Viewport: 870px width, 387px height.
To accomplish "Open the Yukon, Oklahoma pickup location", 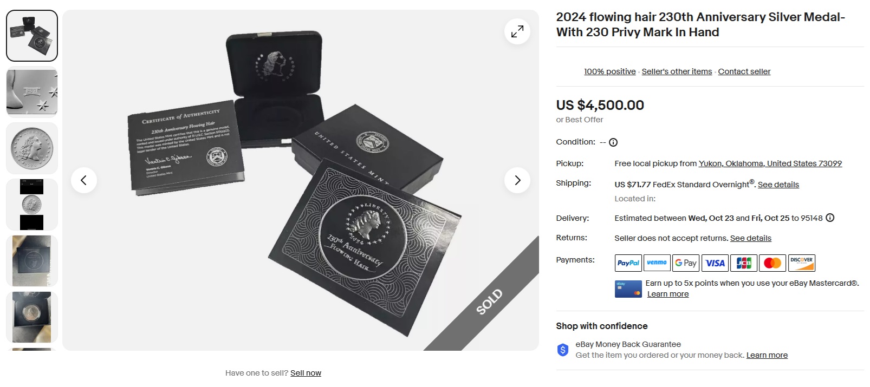I will point(770,163).
